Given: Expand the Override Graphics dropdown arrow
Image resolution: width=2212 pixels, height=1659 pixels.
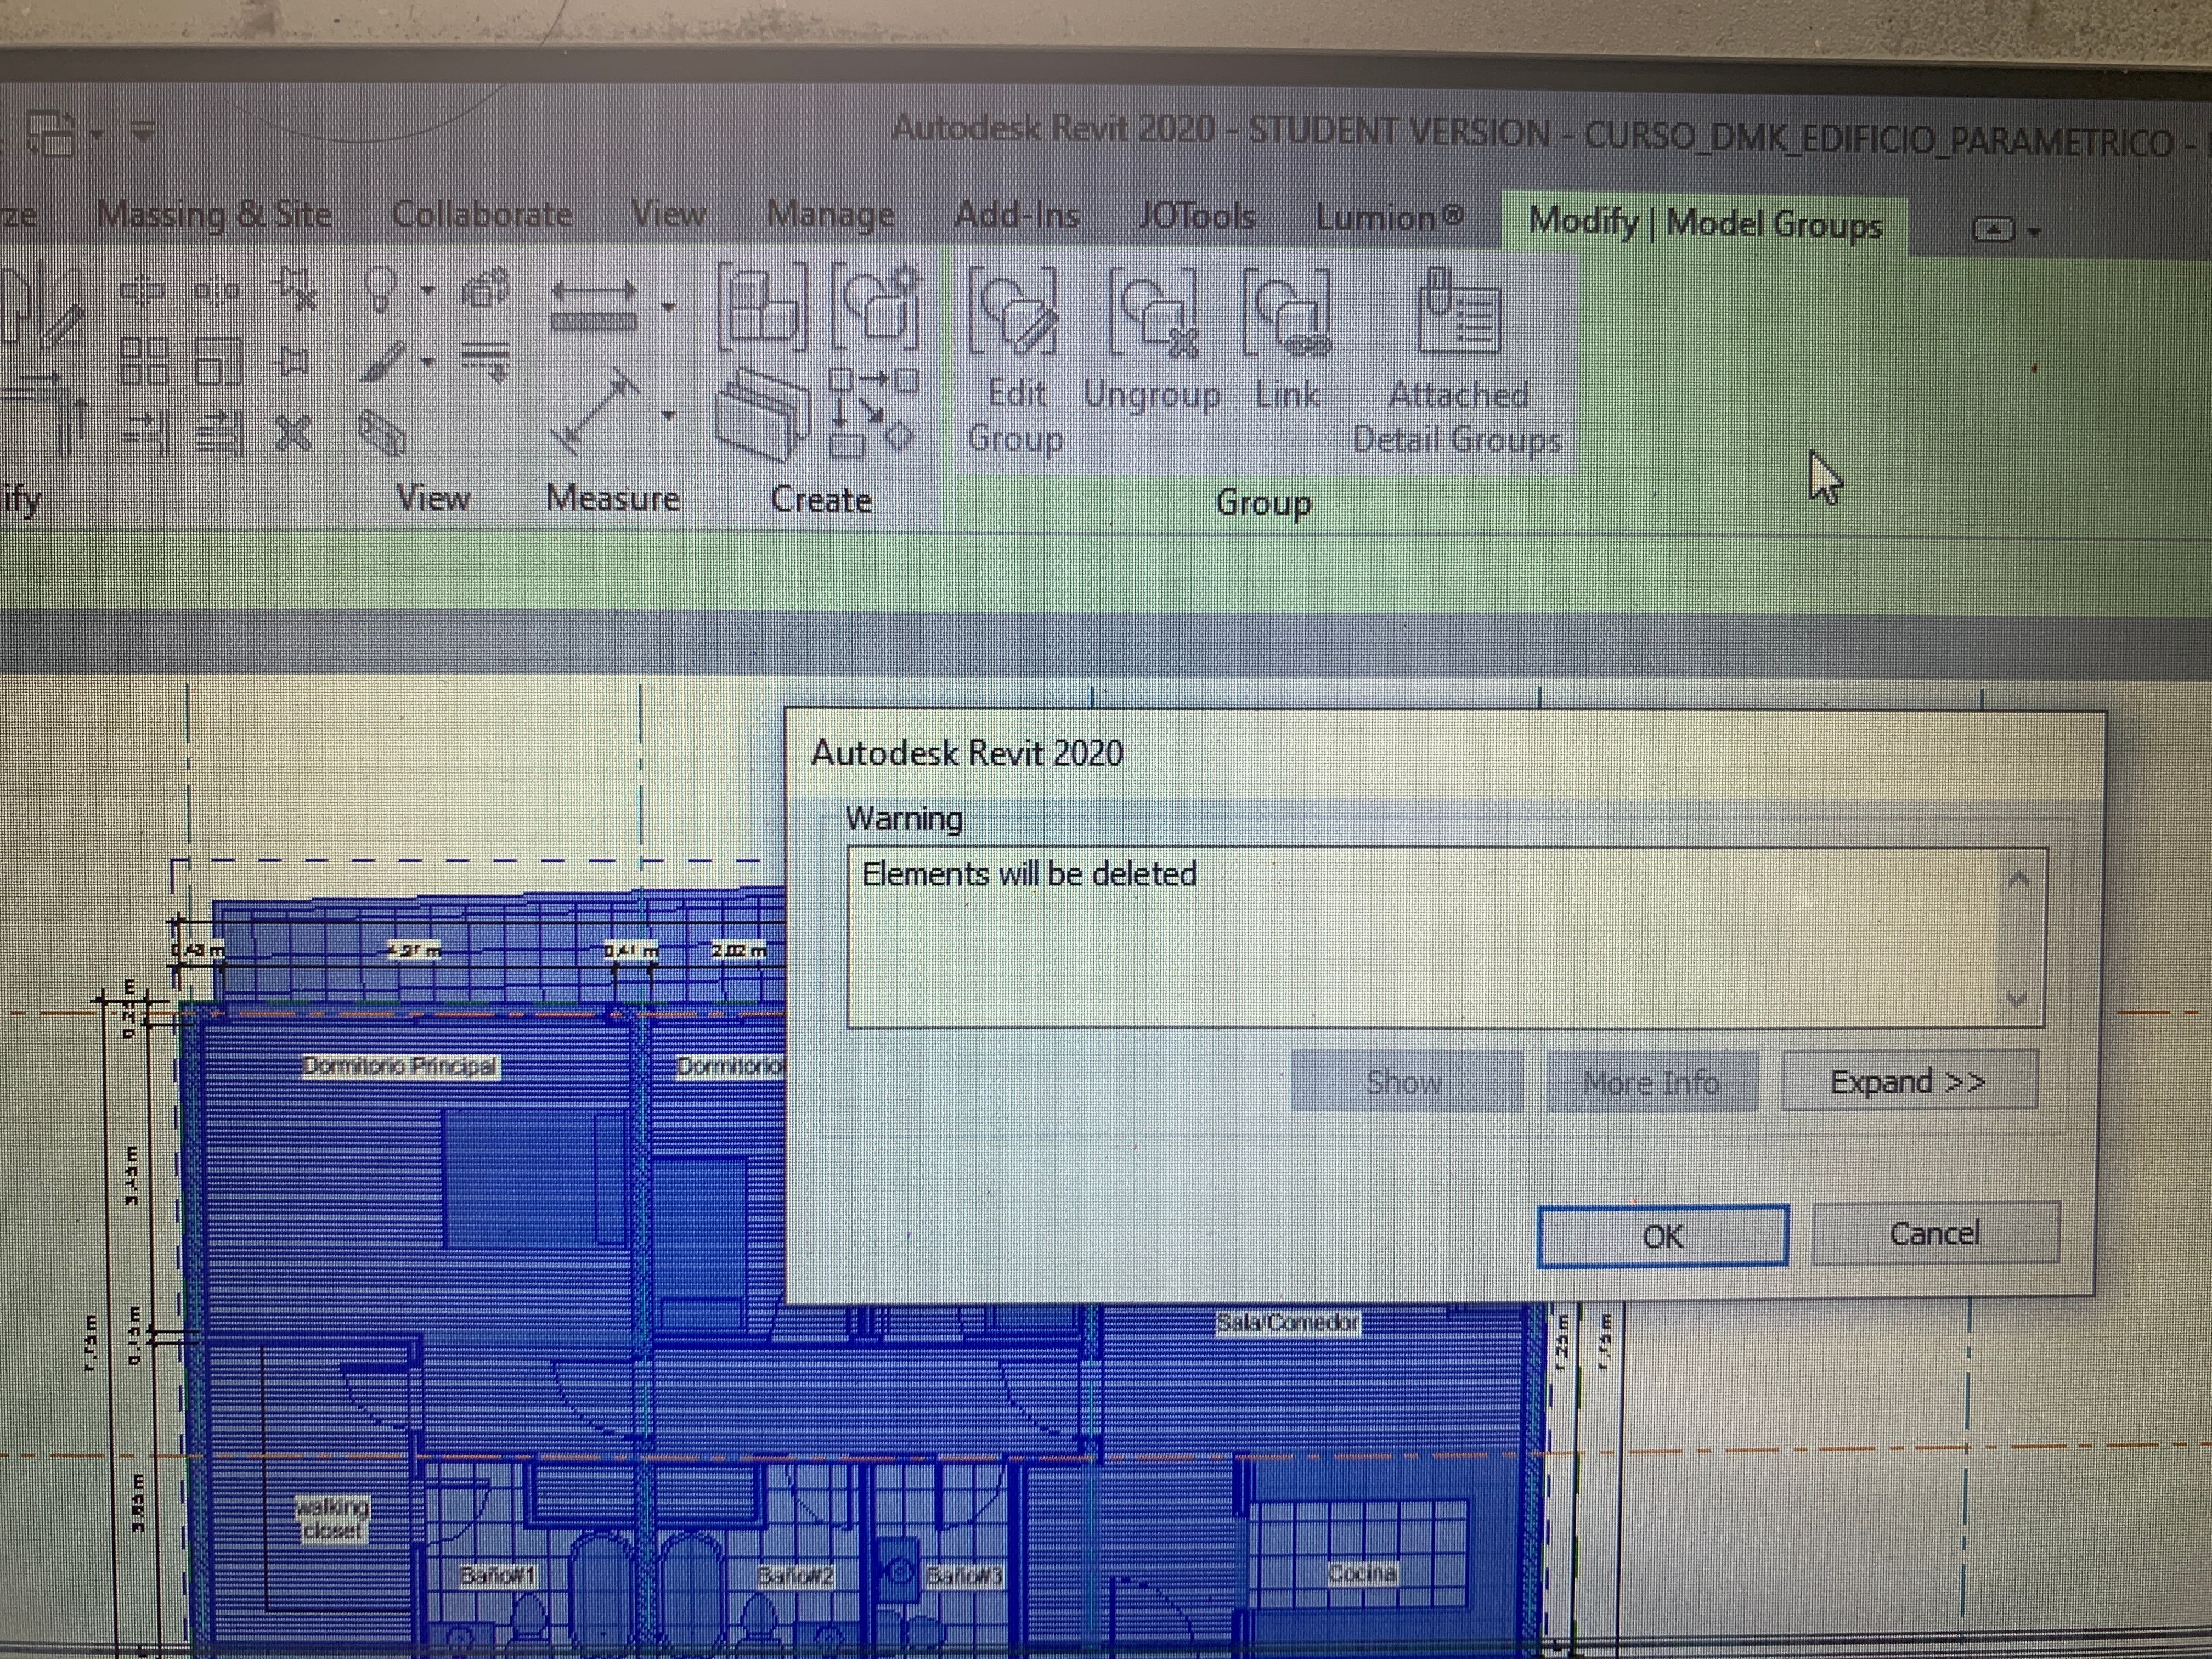Looking at the screenshot, I should (428, 362).
